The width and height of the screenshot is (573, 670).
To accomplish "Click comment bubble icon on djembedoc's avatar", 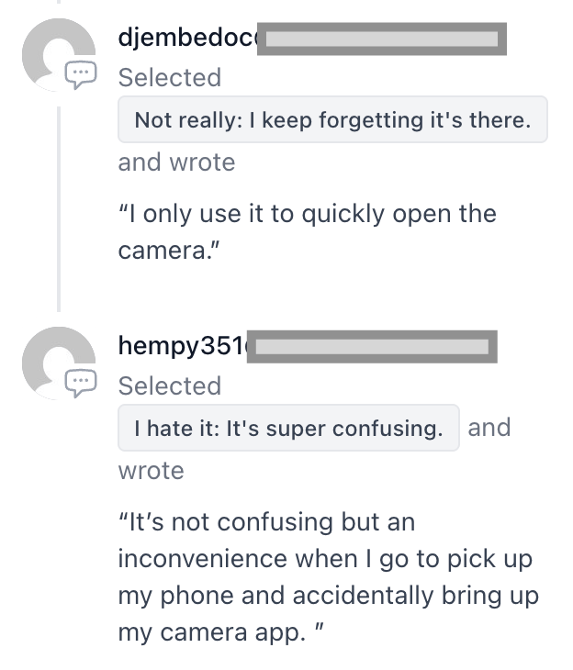I will click(81, 74).
